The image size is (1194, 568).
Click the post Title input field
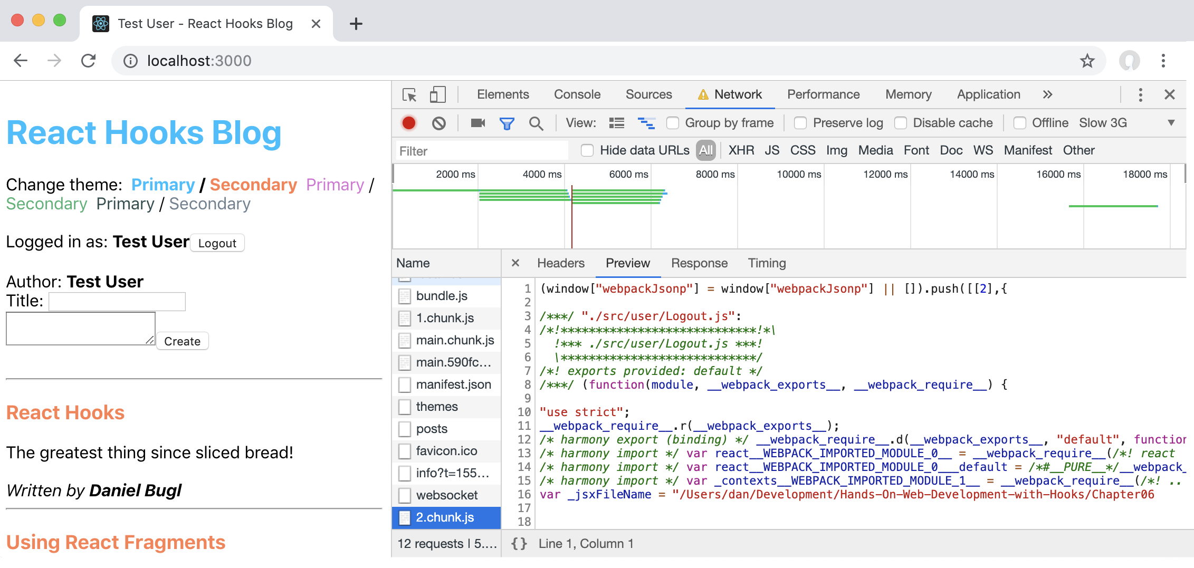point(117,302)
